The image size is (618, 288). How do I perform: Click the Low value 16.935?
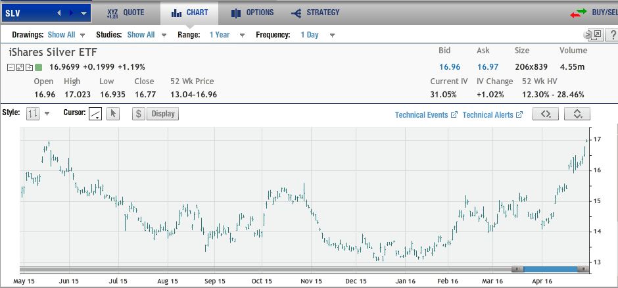(112, 95)
